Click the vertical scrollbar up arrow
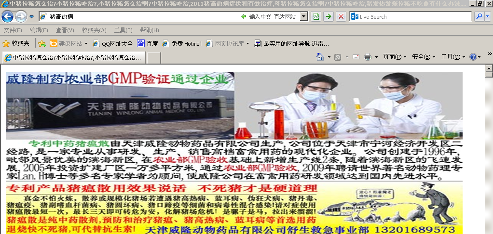Image resolution: width=493 pixels, height=234 pixels. pos(489,68)
